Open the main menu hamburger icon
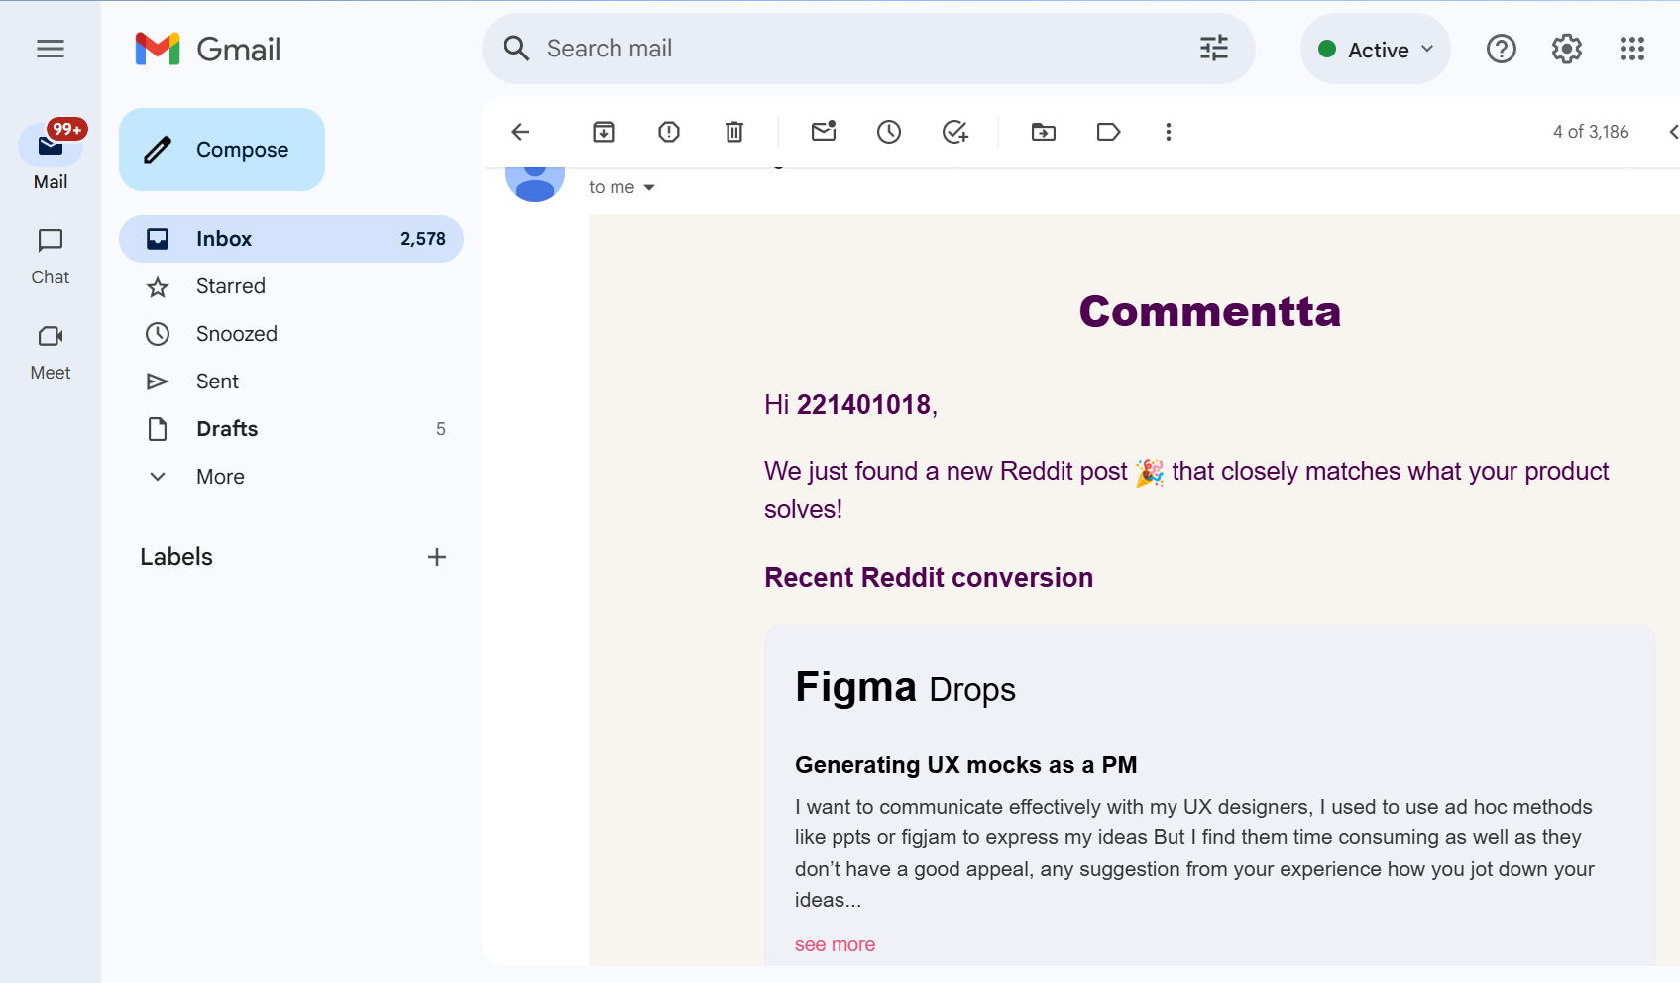Screen dimensions: 1680x983 pos(51,49)
